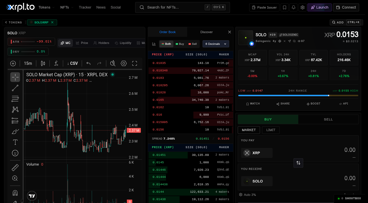Select the ruler measure tool
The height and width of the screenshot is (203, 368).
(15, 167)
